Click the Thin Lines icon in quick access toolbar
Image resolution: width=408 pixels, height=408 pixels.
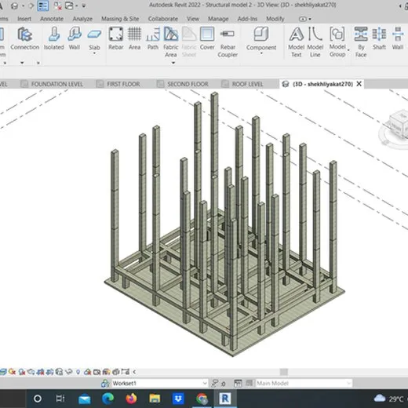click(42, 5)
